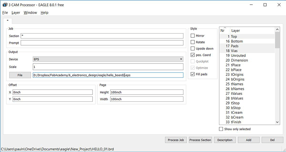Image resolution: width=286 pixels, height=152 pixels.
Task: Click scroll up arrow of layer list
Action: [277, 30]
